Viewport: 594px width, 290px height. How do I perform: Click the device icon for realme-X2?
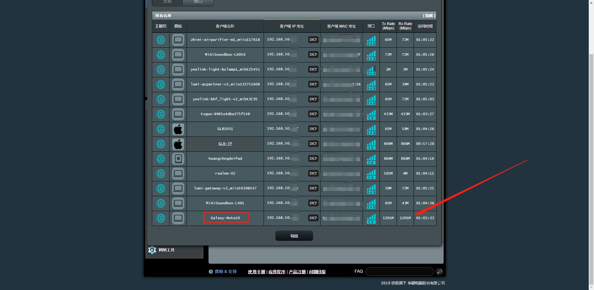(178, 174)
